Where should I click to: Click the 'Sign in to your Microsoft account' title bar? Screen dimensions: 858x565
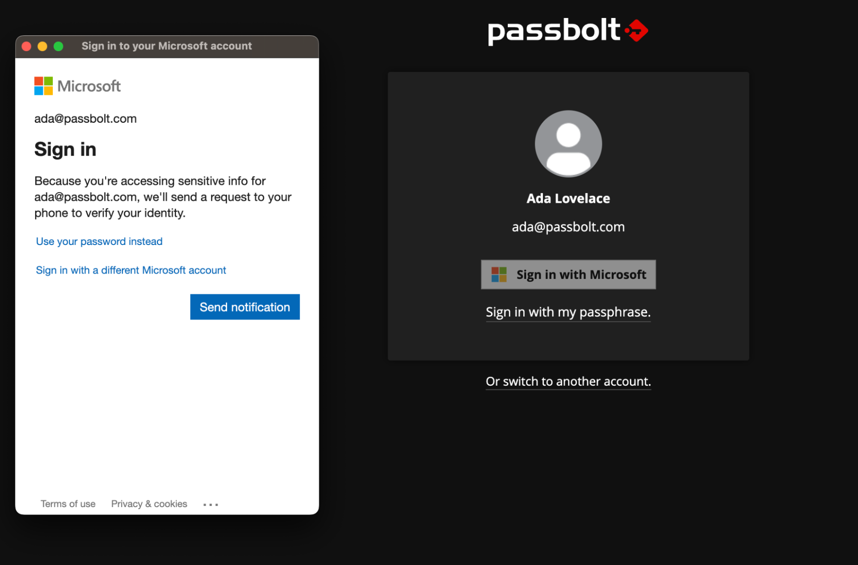(x=167, y=46)
